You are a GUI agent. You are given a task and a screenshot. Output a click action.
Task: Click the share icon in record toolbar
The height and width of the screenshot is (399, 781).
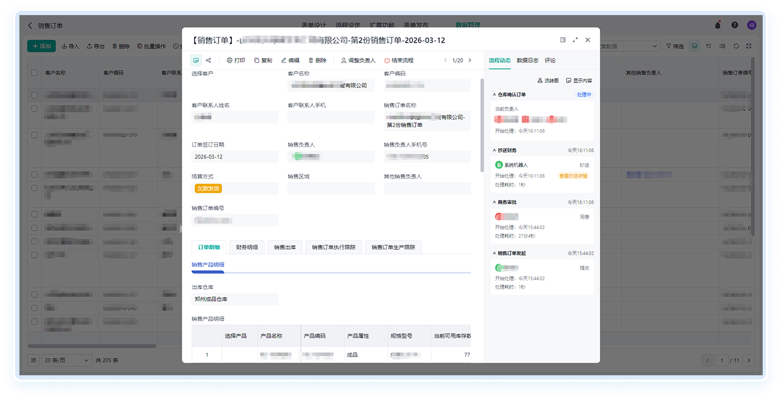[209, 60]
